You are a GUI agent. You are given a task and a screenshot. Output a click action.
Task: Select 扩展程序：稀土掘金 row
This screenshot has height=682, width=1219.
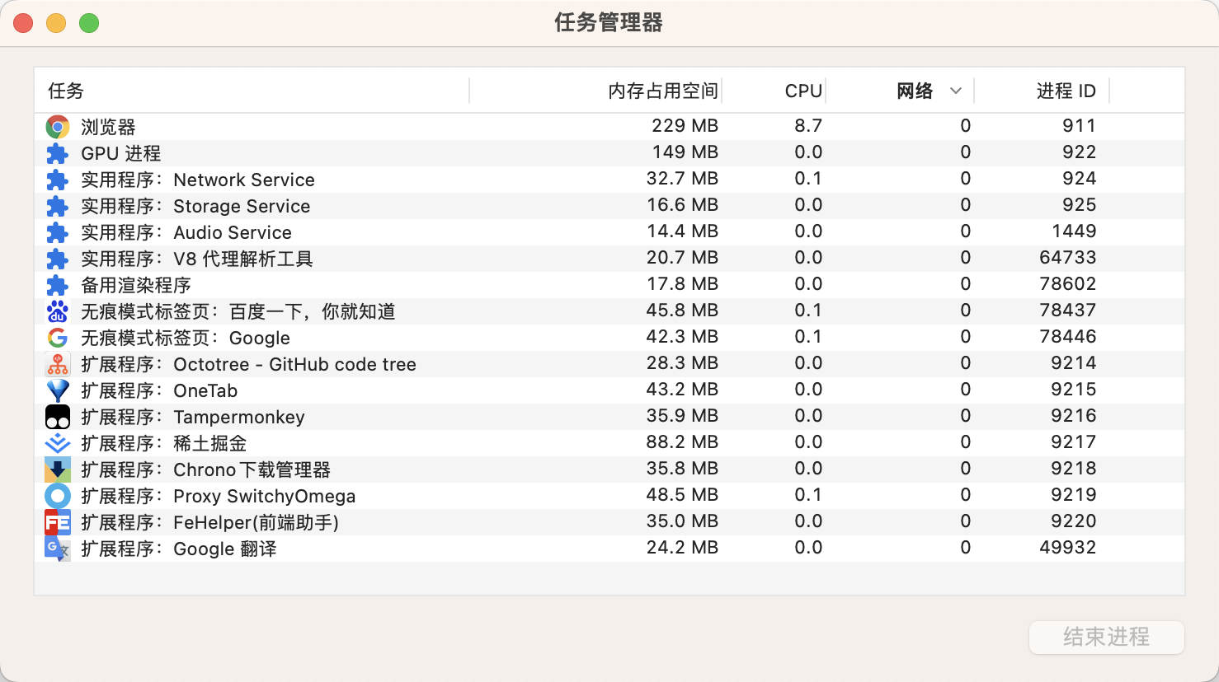(609, 443)
